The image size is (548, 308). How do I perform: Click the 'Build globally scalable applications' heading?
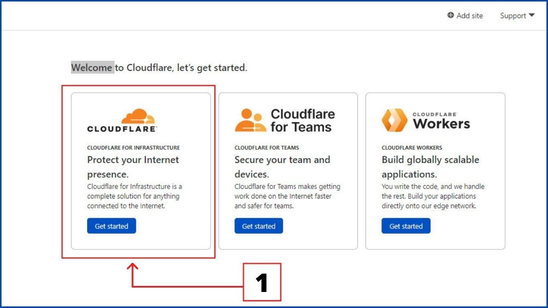click(430, 167)
